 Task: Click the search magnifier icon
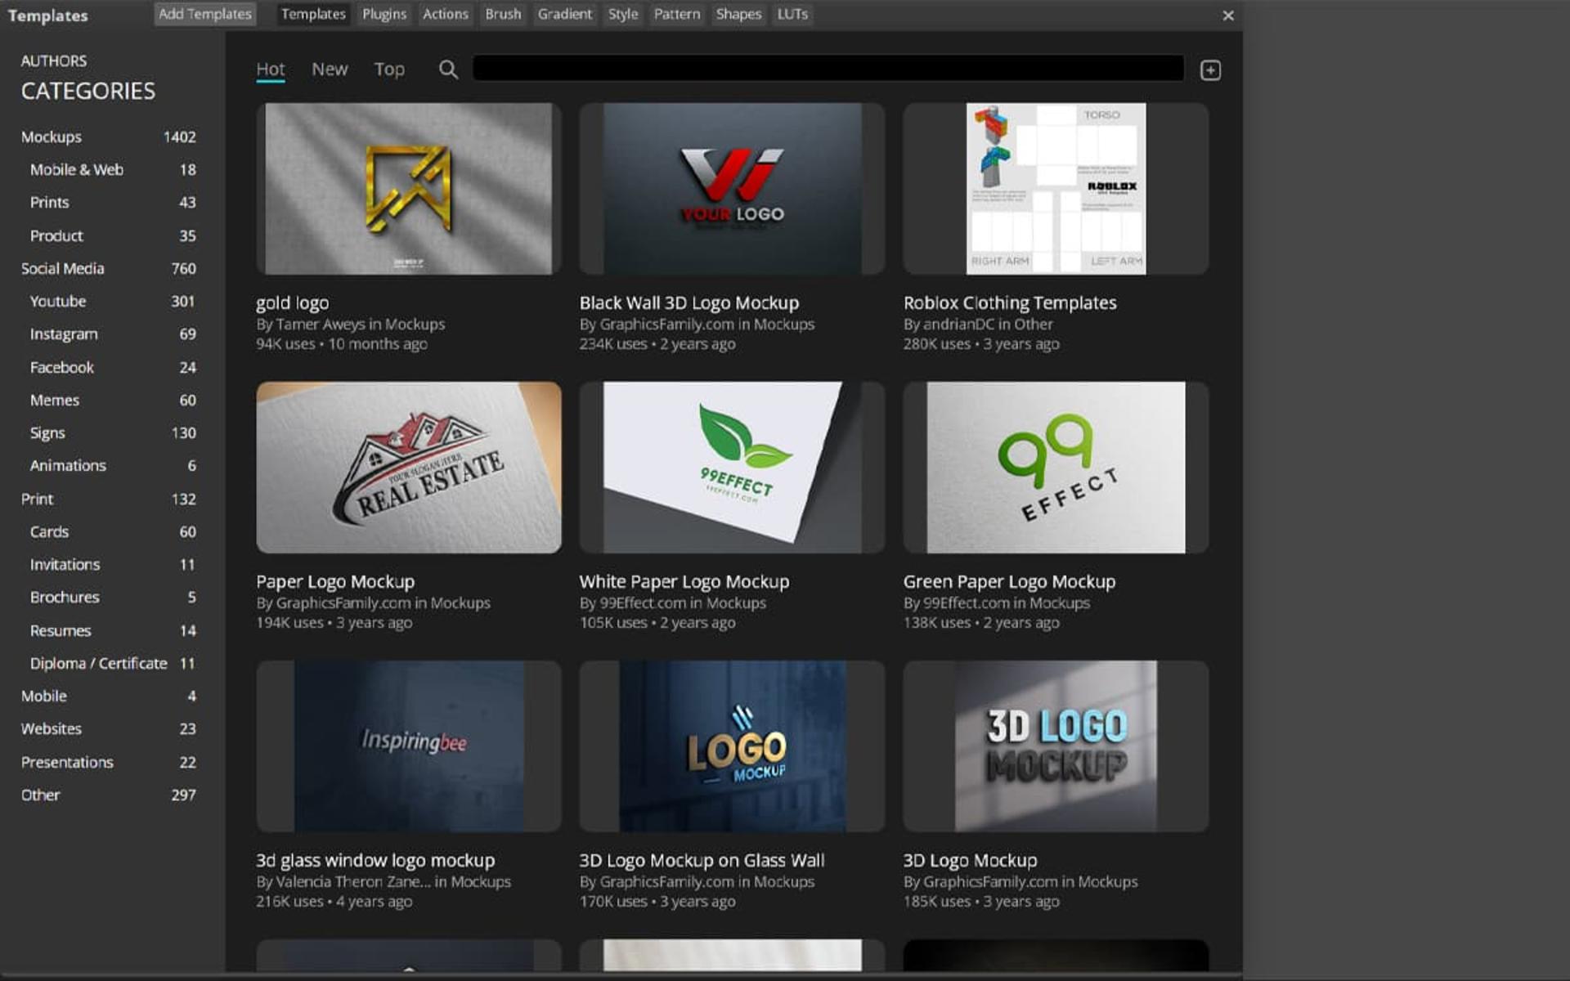tap(448, 69)
